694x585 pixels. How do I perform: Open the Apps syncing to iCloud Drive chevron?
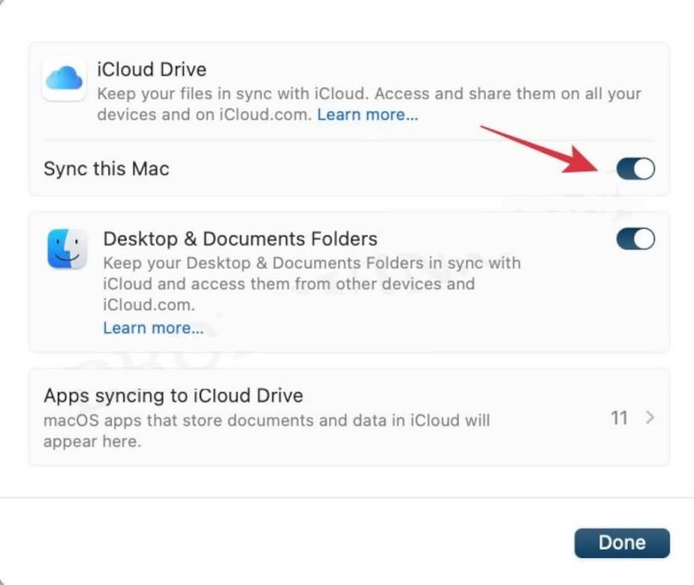pos(650,417)
